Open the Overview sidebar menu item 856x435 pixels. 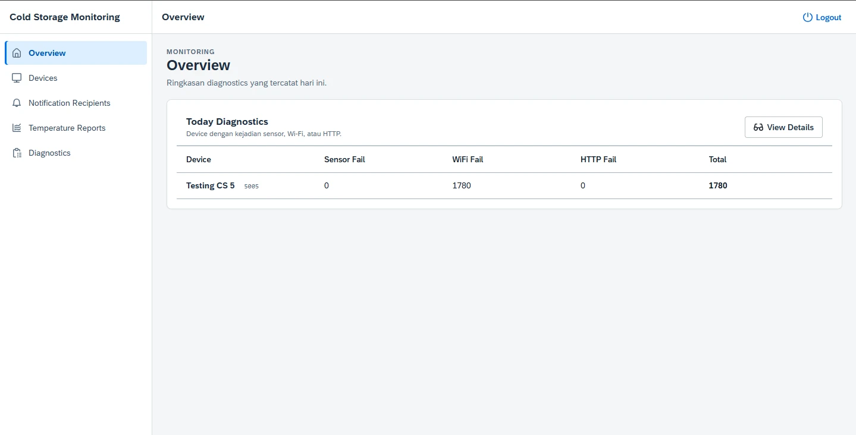click(x=76, y=53)
